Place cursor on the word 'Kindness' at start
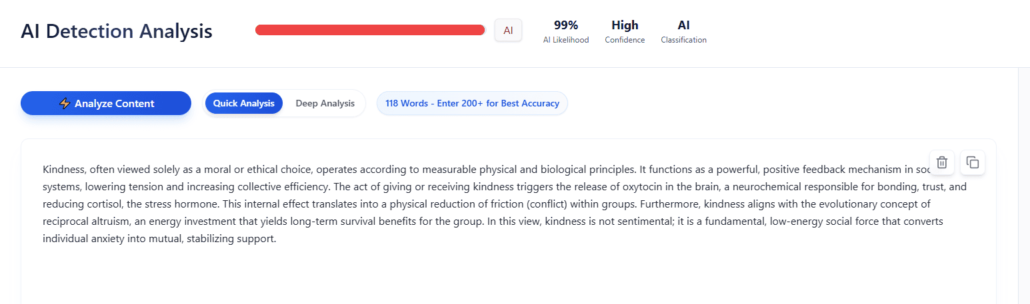 click(x=63, y=169)
